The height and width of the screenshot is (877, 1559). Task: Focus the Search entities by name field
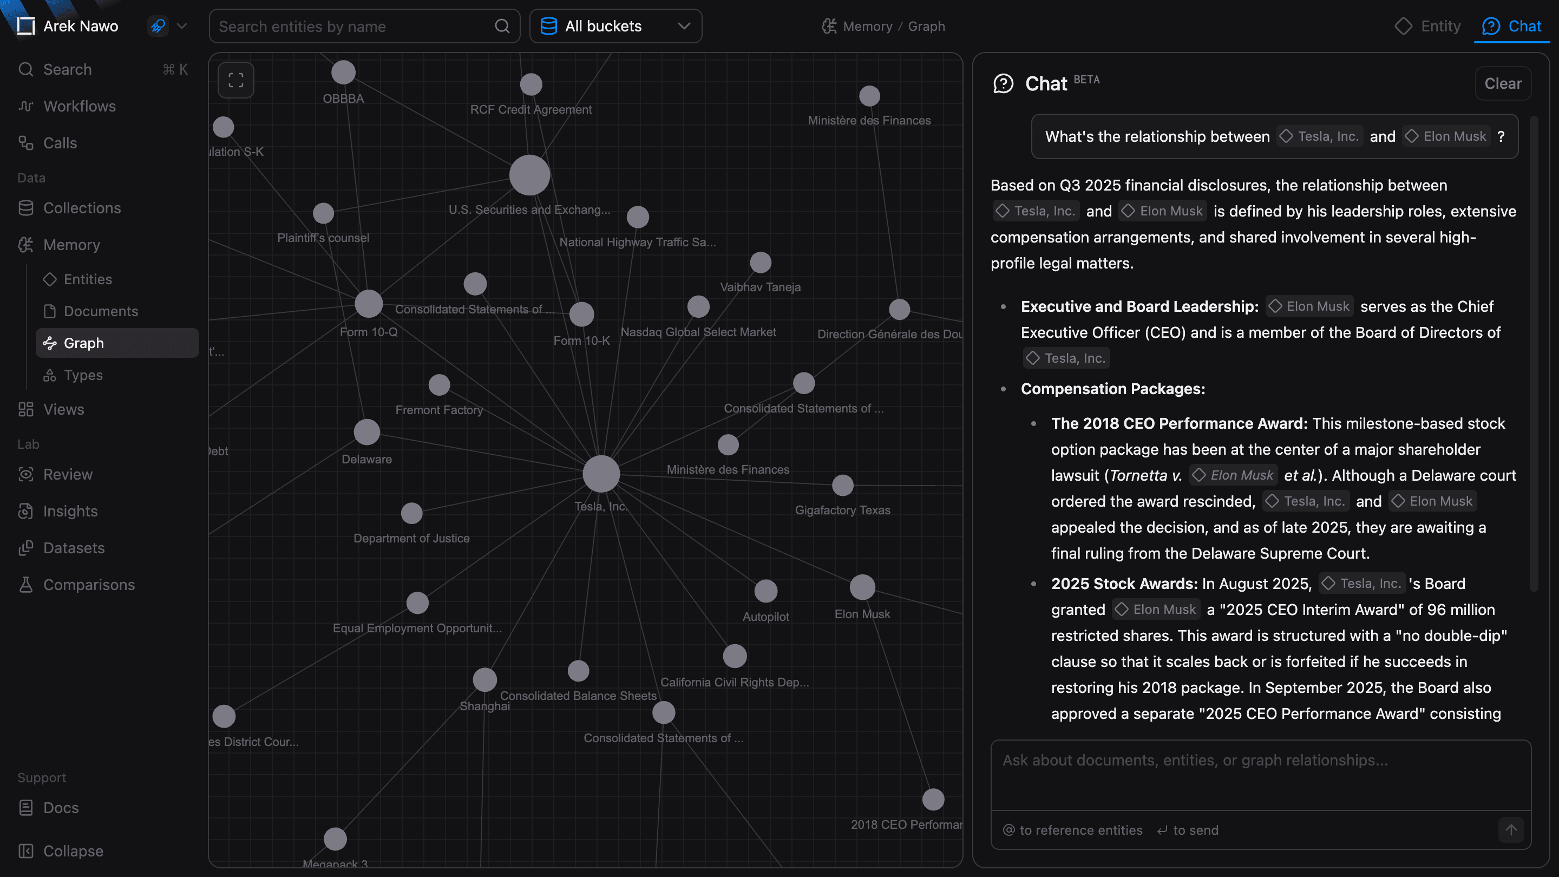(364, 26)
